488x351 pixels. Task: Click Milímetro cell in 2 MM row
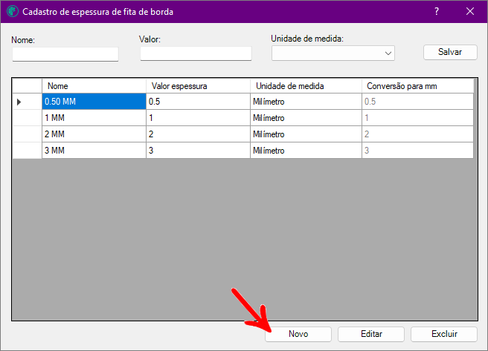(x=306, y=134)
